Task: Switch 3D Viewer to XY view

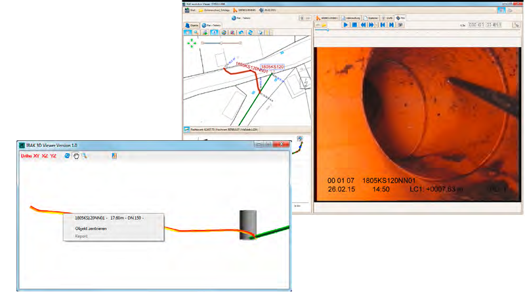Action: [x=37, y=156]
